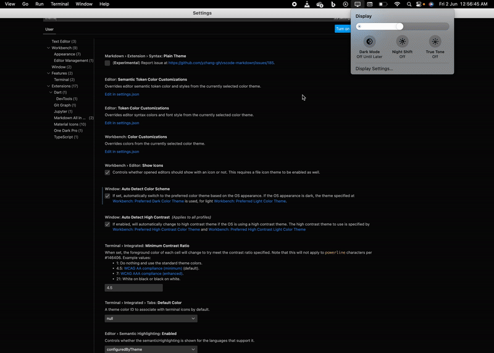494x353 pixels.
Task: Select Git Graph (1) in settings tree
Action: click(x=65, y=105)
